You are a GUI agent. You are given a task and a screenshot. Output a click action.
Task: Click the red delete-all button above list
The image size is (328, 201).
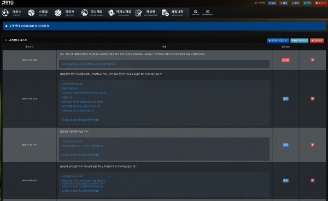(317, 40)
